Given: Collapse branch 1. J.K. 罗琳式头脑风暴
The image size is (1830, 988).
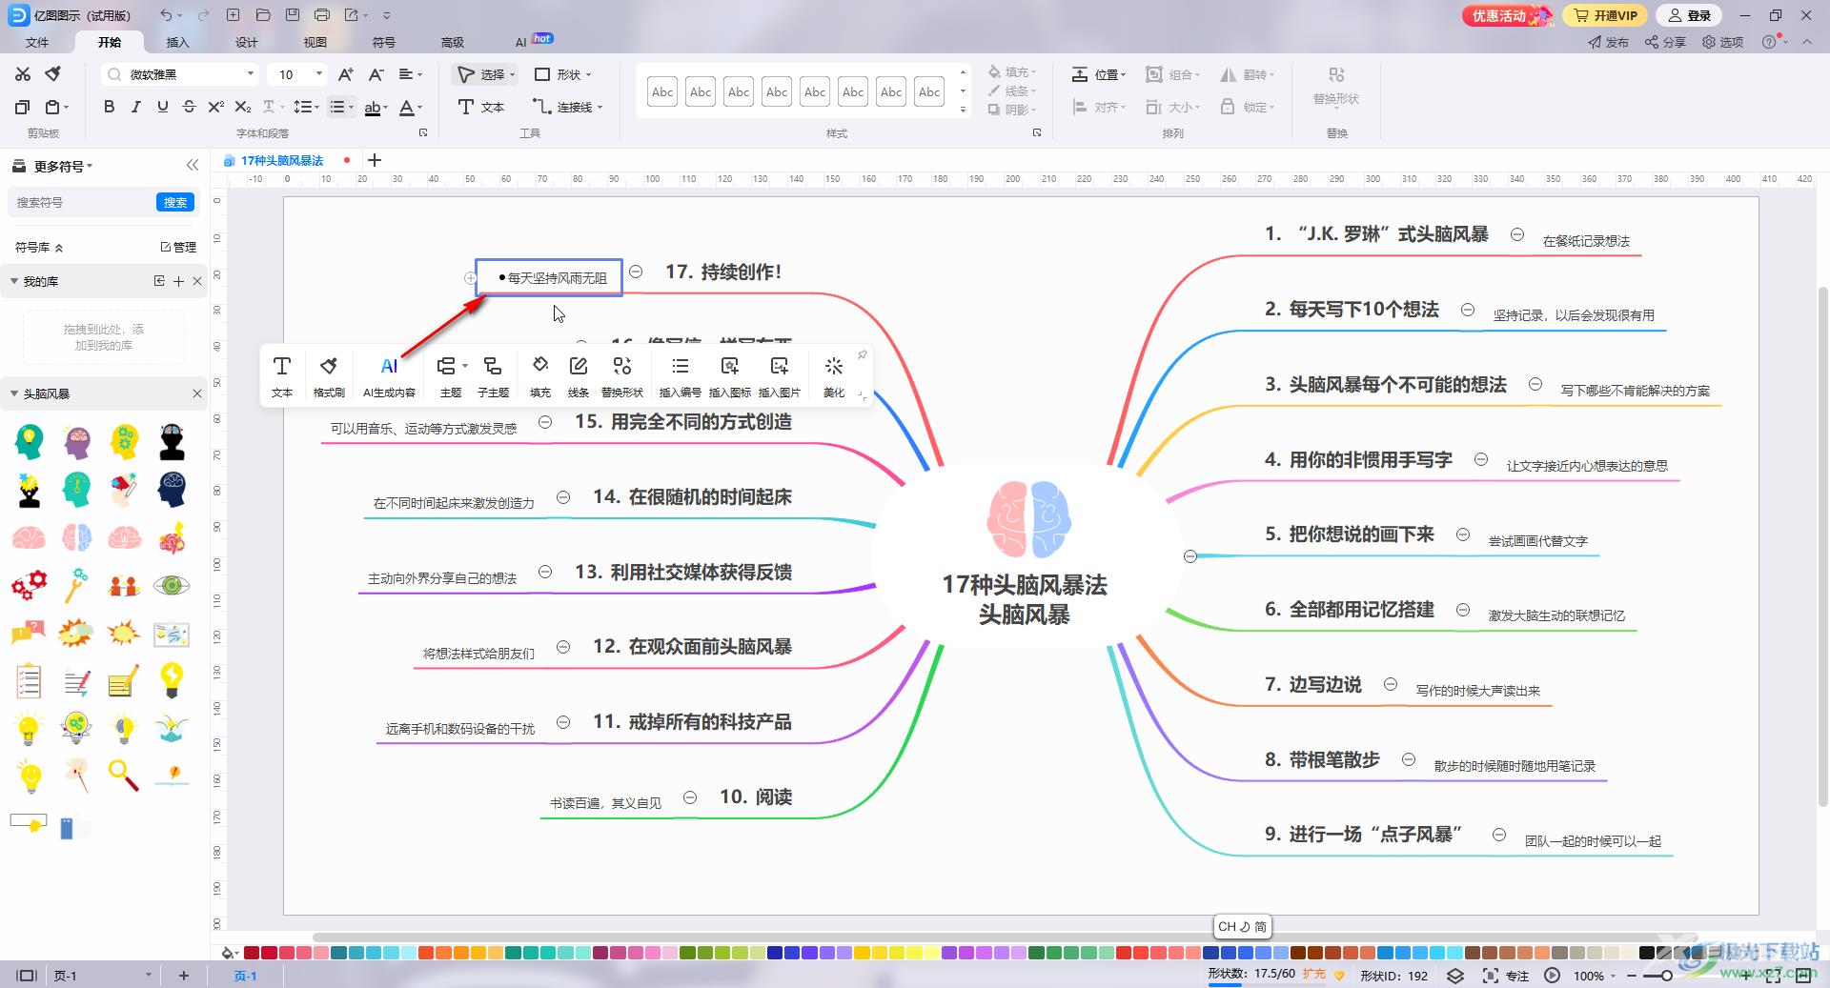Looking at the screenshot, I should click(x=1517, y=234).
